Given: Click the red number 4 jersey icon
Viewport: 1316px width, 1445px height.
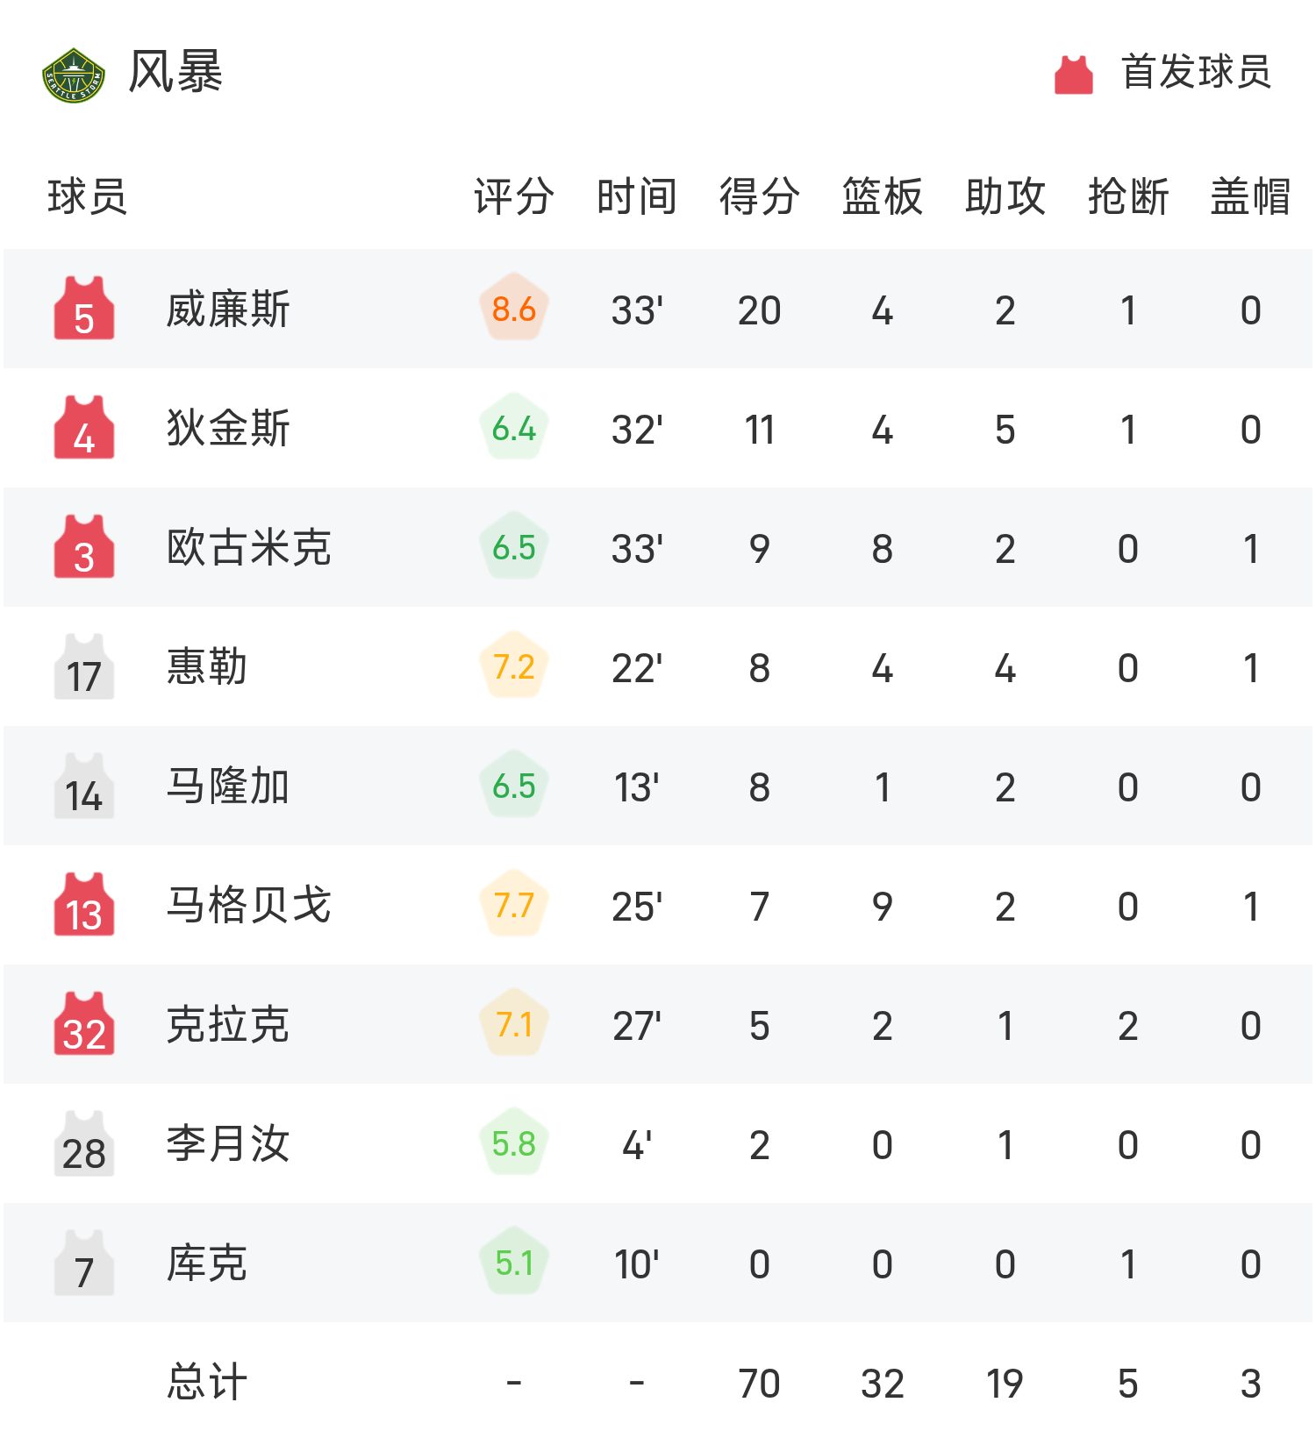Looking at the screenshot, I should coord(84,428).
